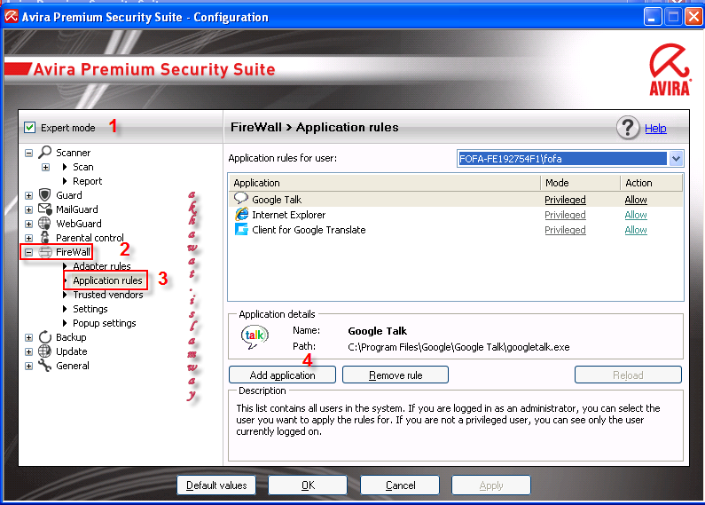Click the Avira title bar umbrella icon
This screenshot has height=505, width=705.
[x=12, y=17]
